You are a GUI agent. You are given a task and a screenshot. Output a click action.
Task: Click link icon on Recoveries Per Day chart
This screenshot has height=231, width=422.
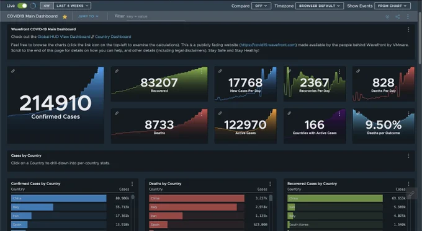289,71
